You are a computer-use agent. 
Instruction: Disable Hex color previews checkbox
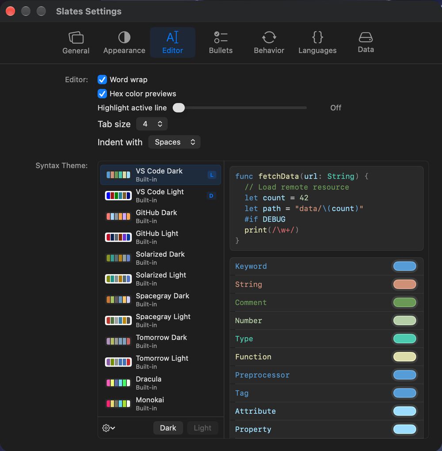click(102, 93)
